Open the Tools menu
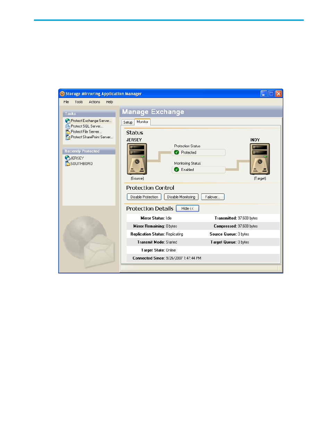This screenshot has height=429, width=331. pyautogui.click(x=79, y=102)
